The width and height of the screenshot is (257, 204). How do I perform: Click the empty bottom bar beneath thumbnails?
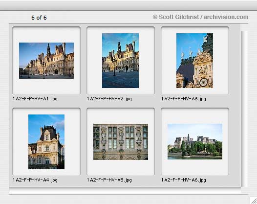click(125, 191)
